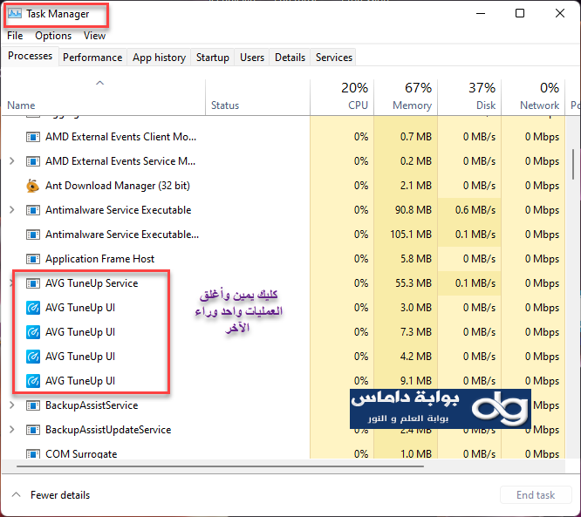Open the Options menu
The width and height of the screenshot is (581, 517).
coord(53,36)
